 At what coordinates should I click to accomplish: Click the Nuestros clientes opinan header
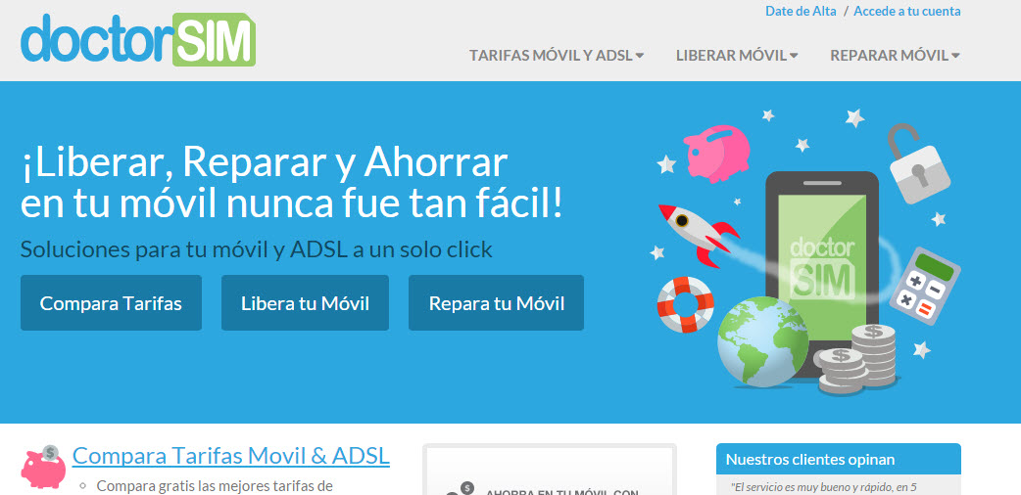coord(839,459)
